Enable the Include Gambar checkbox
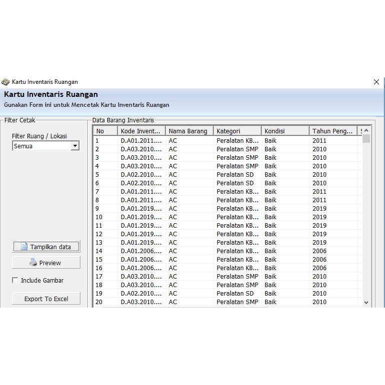The height and width of the screenshot is (385, 385). [15, 280]
